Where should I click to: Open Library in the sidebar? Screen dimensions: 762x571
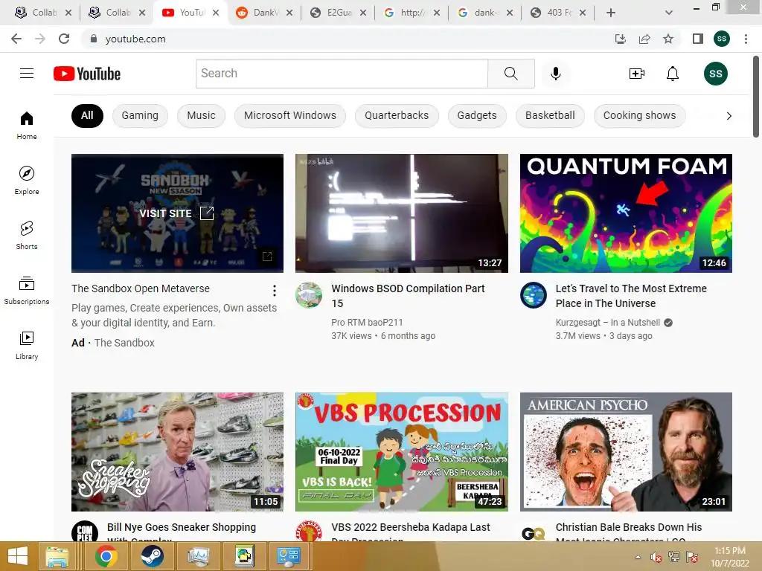click(x=27, y=345)
